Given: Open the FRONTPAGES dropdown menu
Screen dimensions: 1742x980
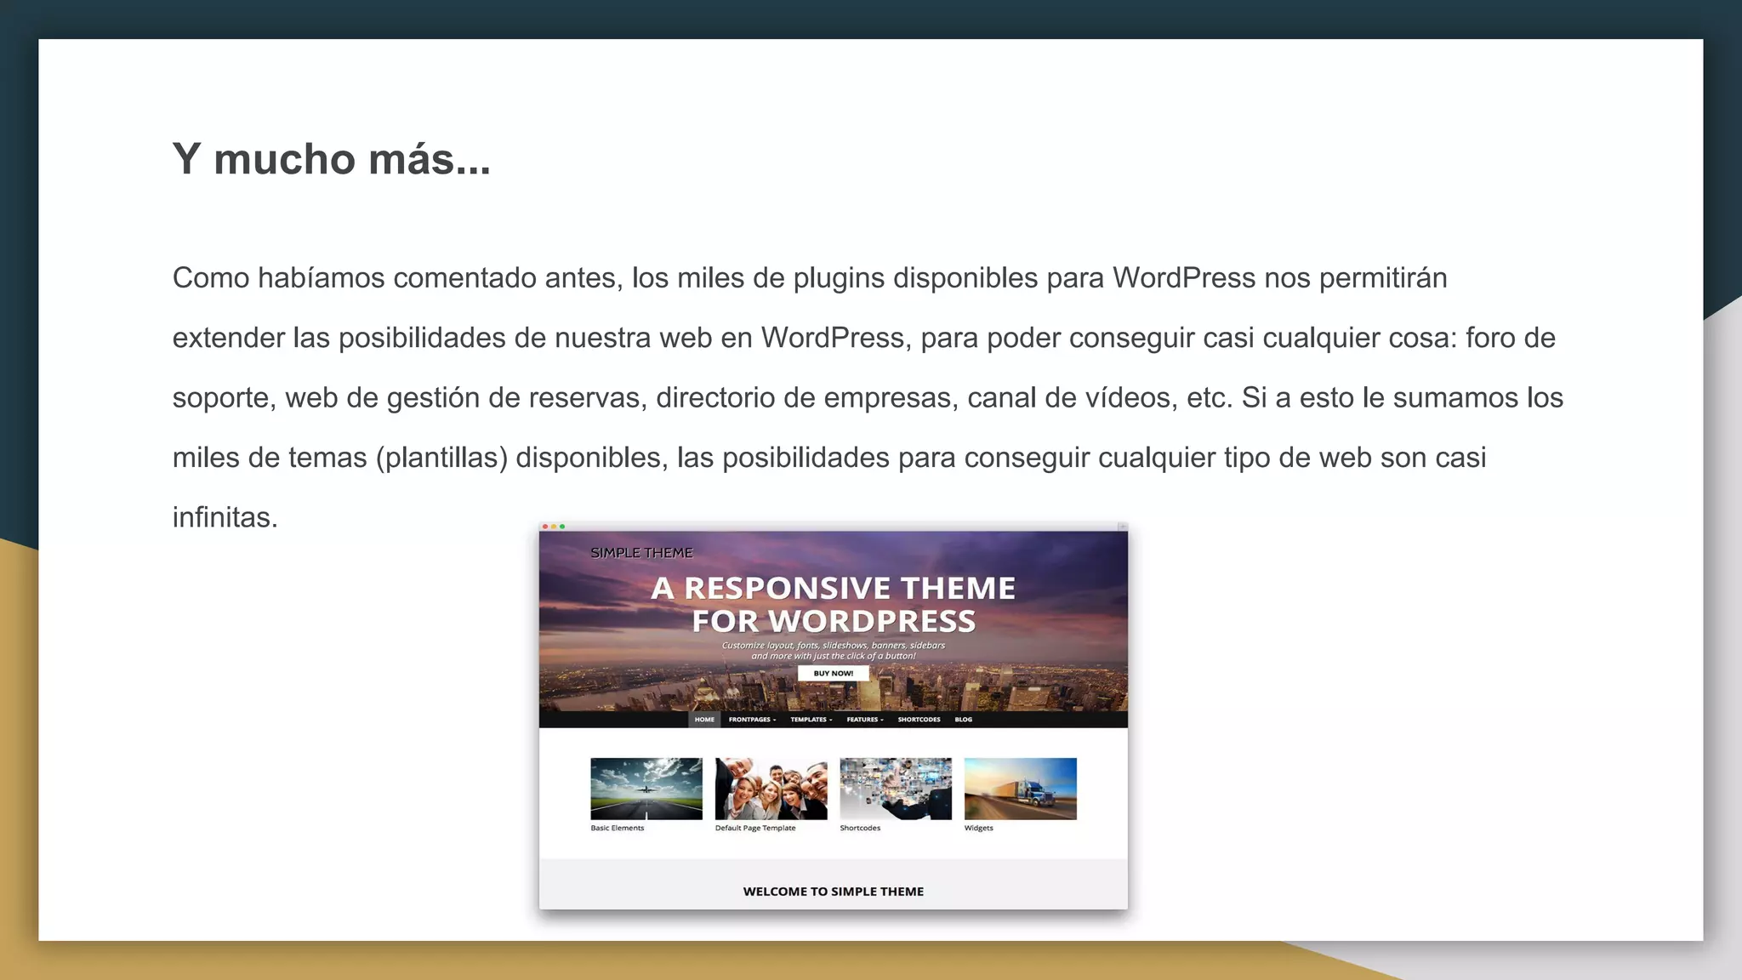Looking at the screenshot, I should (x=752, y=720).
